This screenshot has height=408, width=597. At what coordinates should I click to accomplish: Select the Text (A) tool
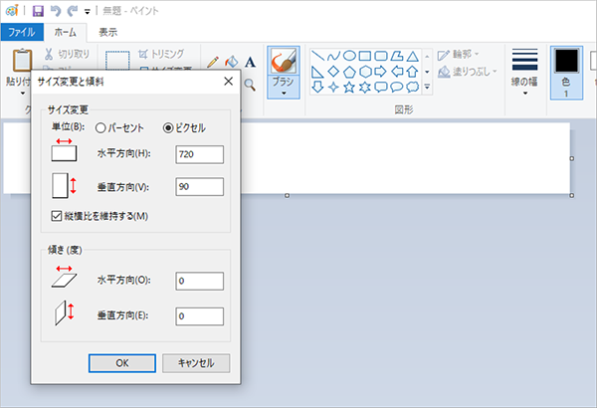coord(250,62)
